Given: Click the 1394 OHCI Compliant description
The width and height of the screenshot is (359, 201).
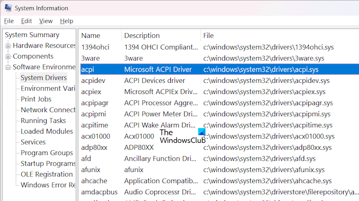Looking at the screenshot, I should pos(161,47).
